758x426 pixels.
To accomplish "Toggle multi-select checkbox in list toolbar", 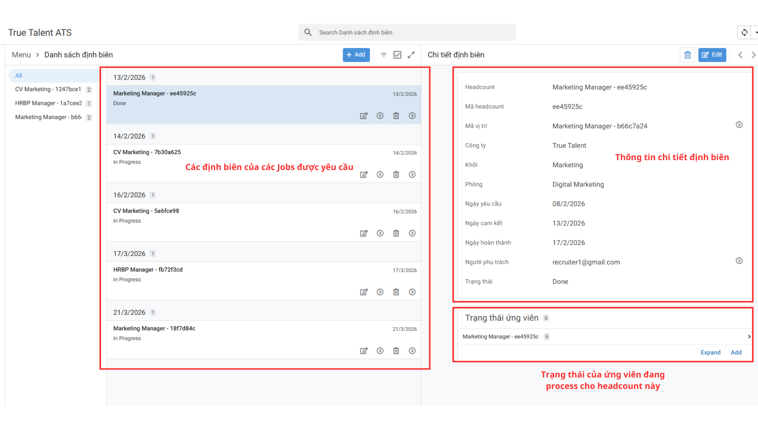I will (x=397, y=55).
